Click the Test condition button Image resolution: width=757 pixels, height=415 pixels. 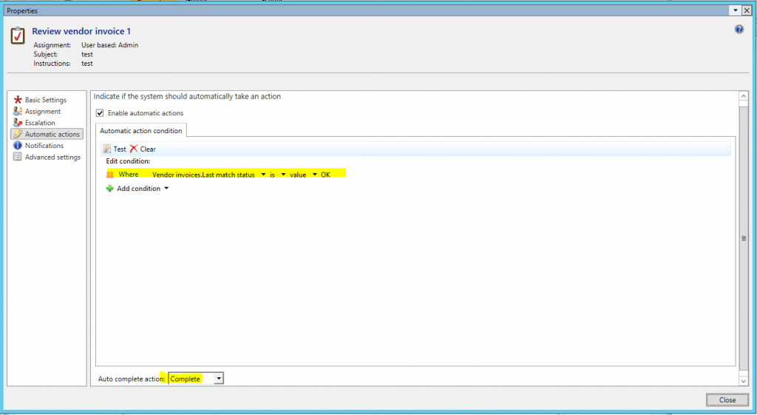pos(115,149)
